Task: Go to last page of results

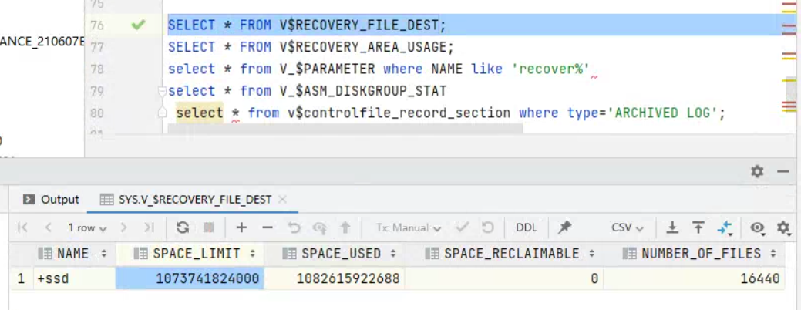Action: point(149,227)
